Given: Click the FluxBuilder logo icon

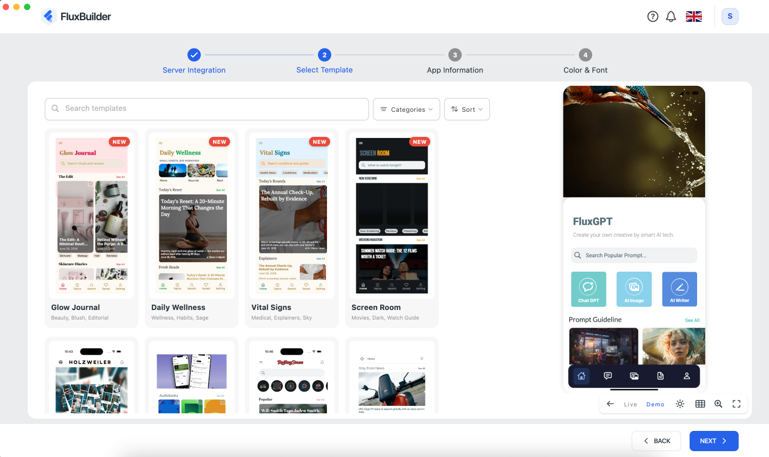Looking at the screenshot, I should click(48, 17).
